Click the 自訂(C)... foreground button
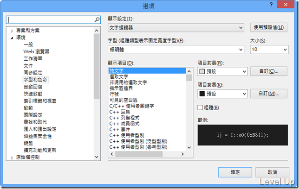299x189 pixels. coord(269,71)
